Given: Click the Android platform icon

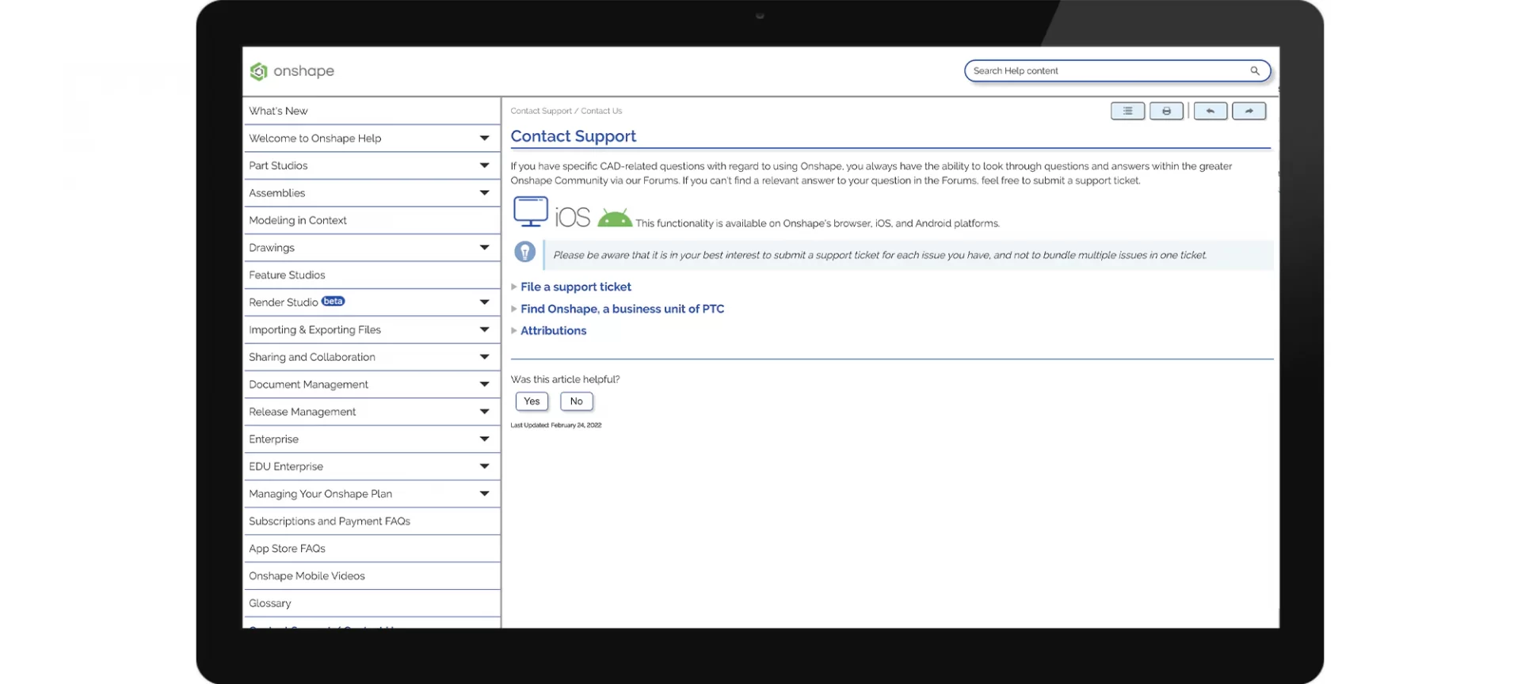Looking at the screenshot, I should (615, 218).
